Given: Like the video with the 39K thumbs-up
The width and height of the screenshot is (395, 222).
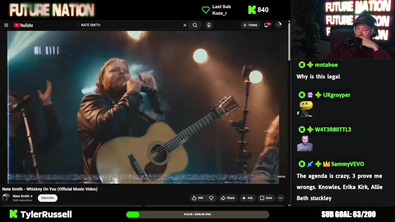Looking at the screenshot, I should (x=198, y=198).
